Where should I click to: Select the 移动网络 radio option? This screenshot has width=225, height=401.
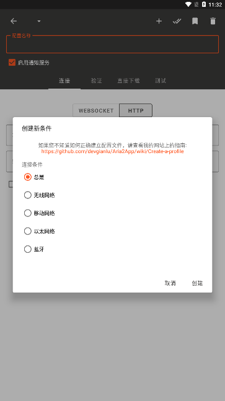[40, 213]
